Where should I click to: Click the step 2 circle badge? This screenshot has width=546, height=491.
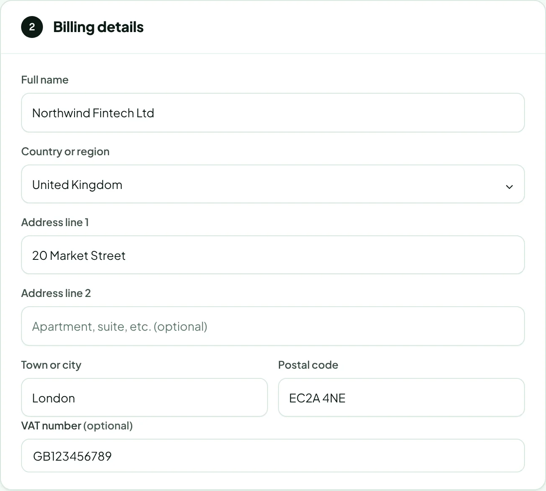coord(32,27)
